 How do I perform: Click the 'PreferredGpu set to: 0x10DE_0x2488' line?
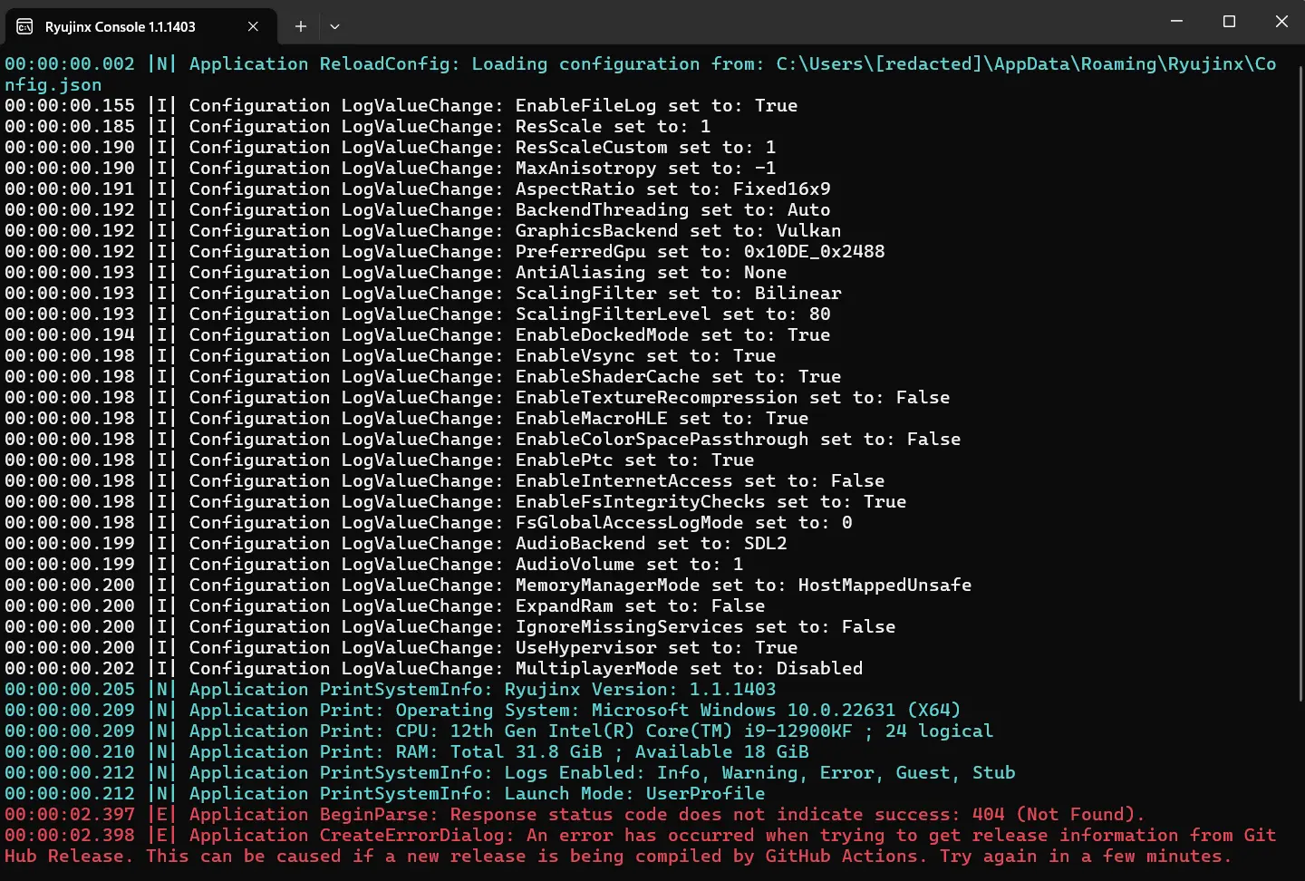pos(445,251)
